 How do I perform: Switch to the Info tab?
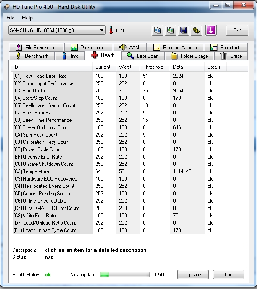point(70,56)
